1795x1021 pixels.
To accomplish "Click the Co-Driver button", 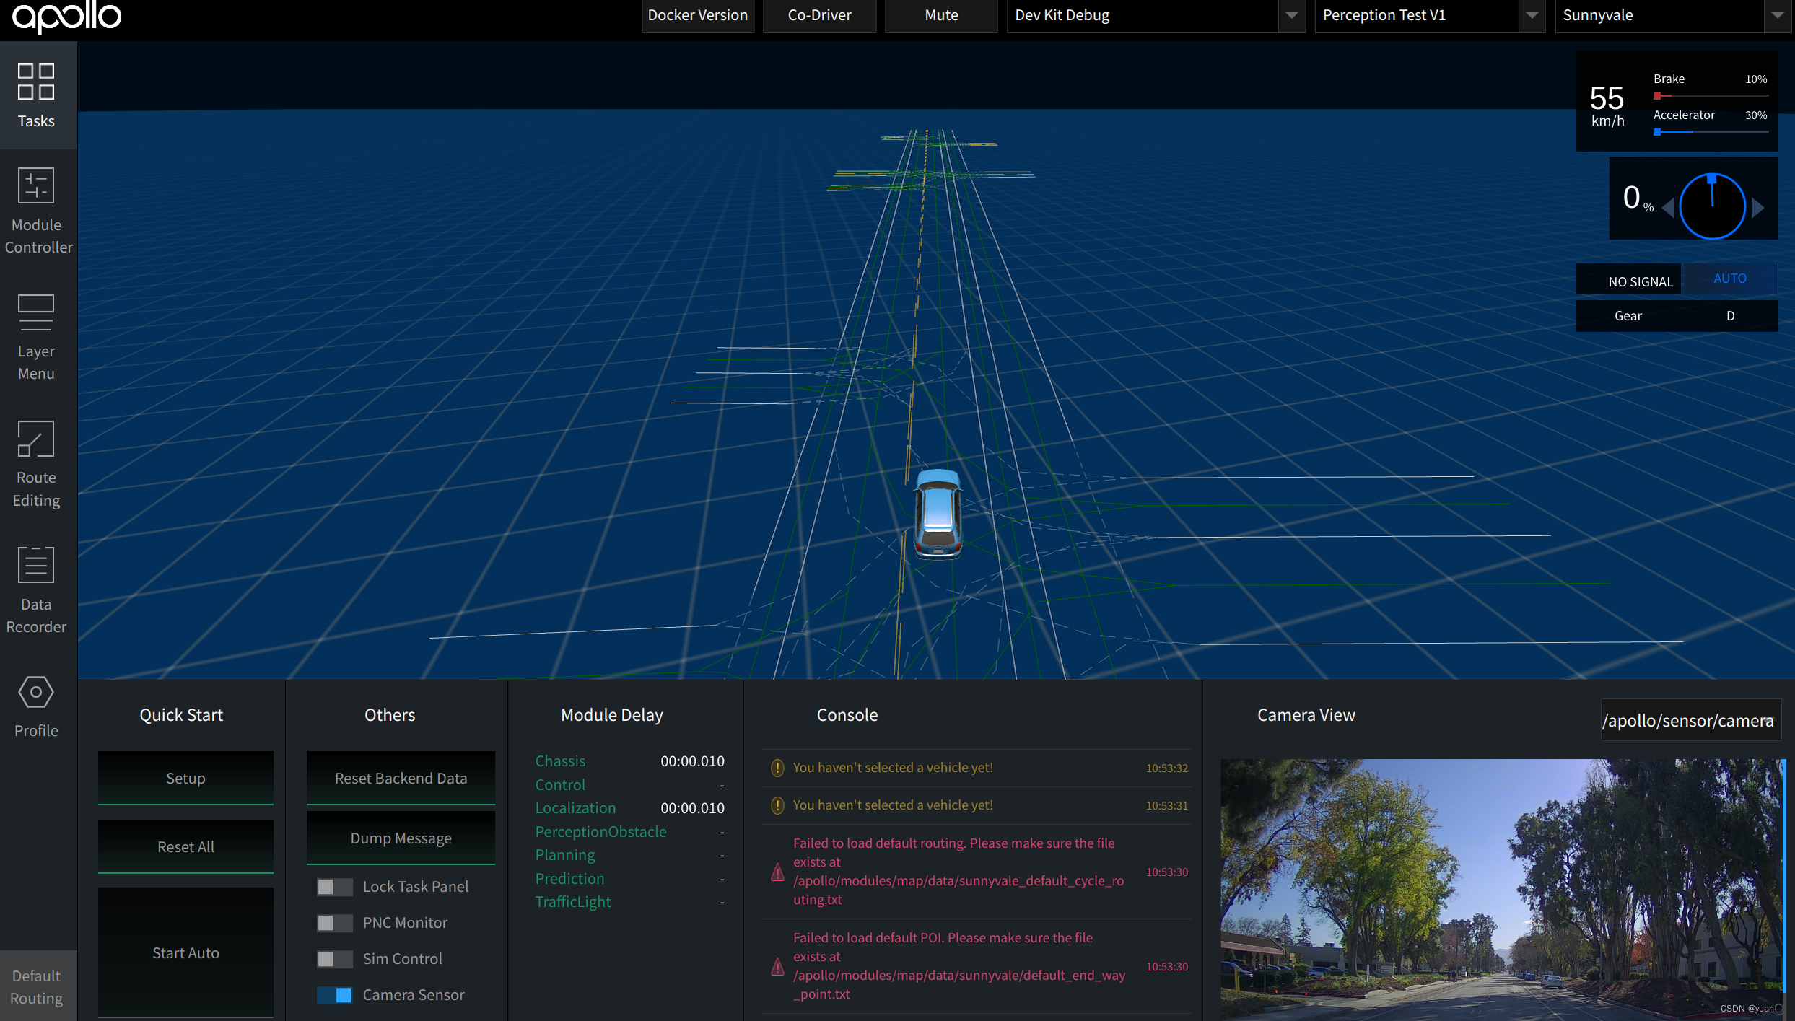I will tap(819, 16).
